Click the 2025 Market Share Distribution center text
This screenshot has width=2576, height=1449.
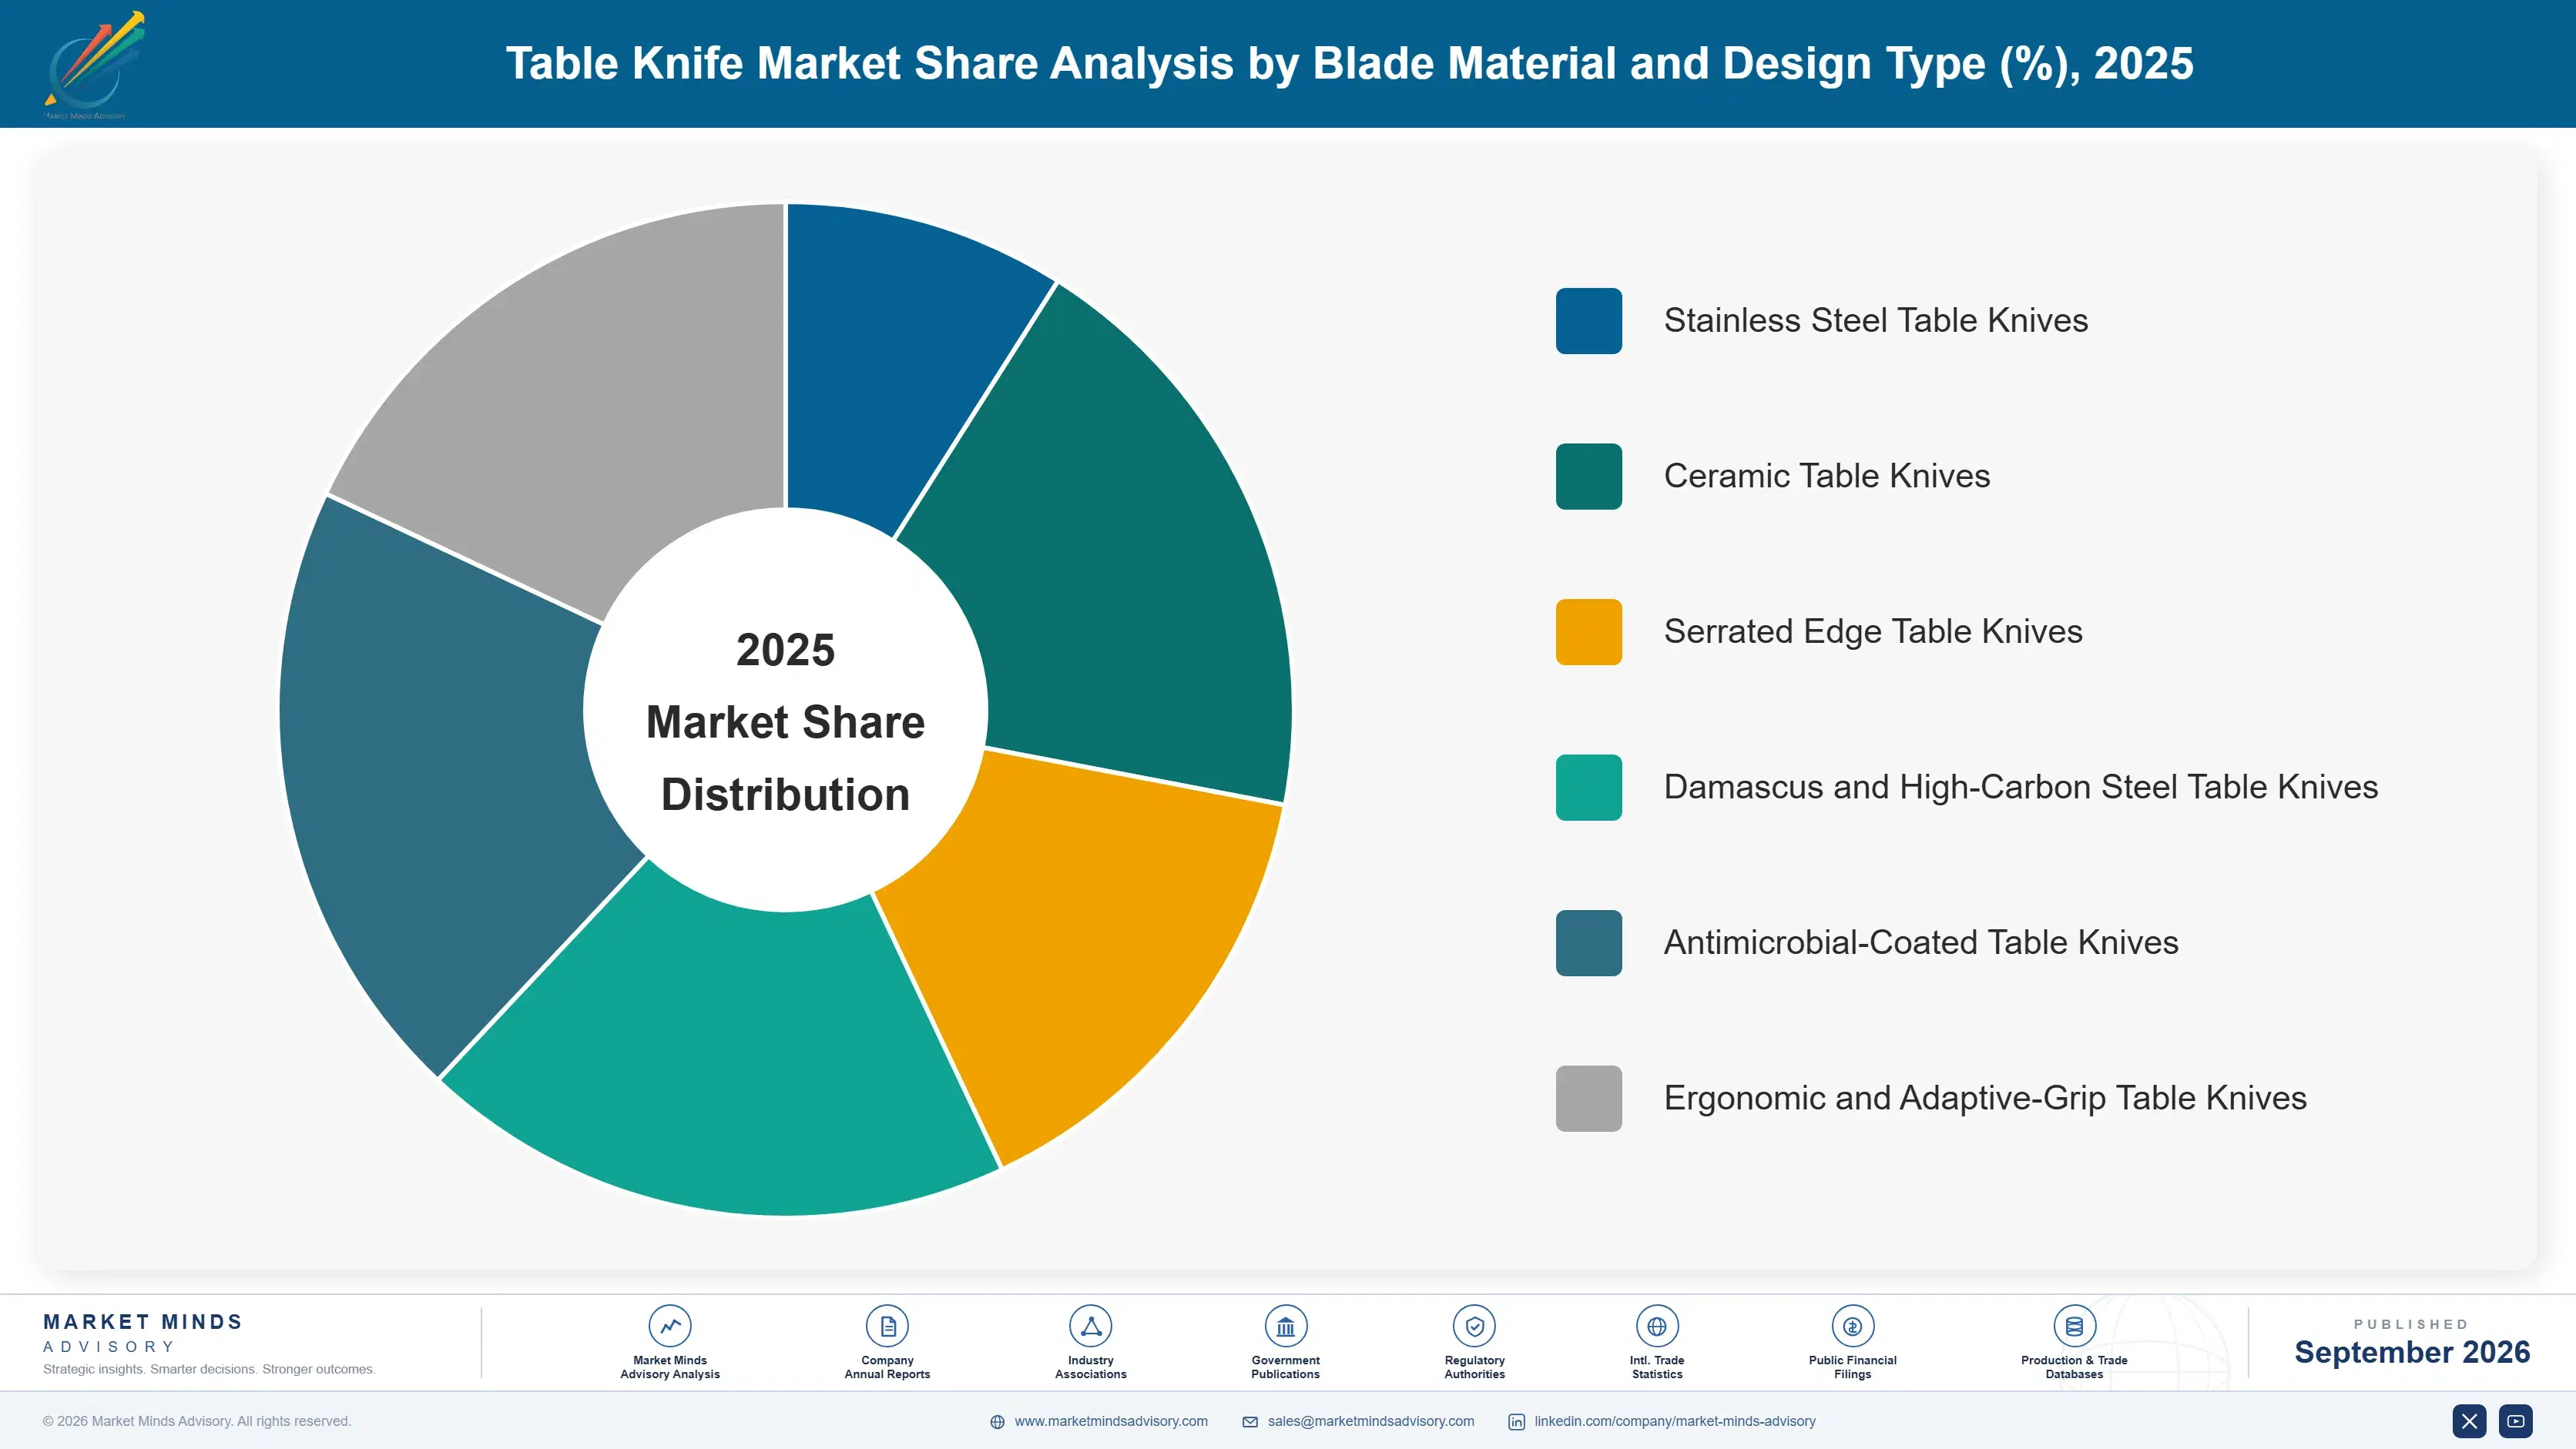coord(786,721)
